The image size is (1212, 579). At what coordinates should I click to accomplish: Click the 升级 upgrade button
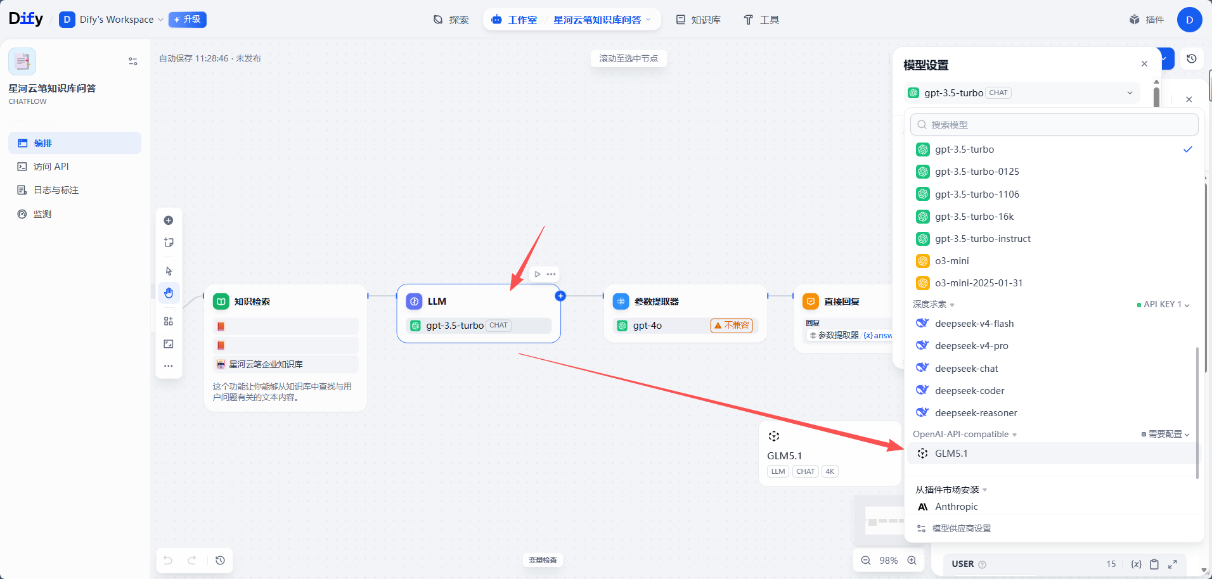(x=188, y=20)
